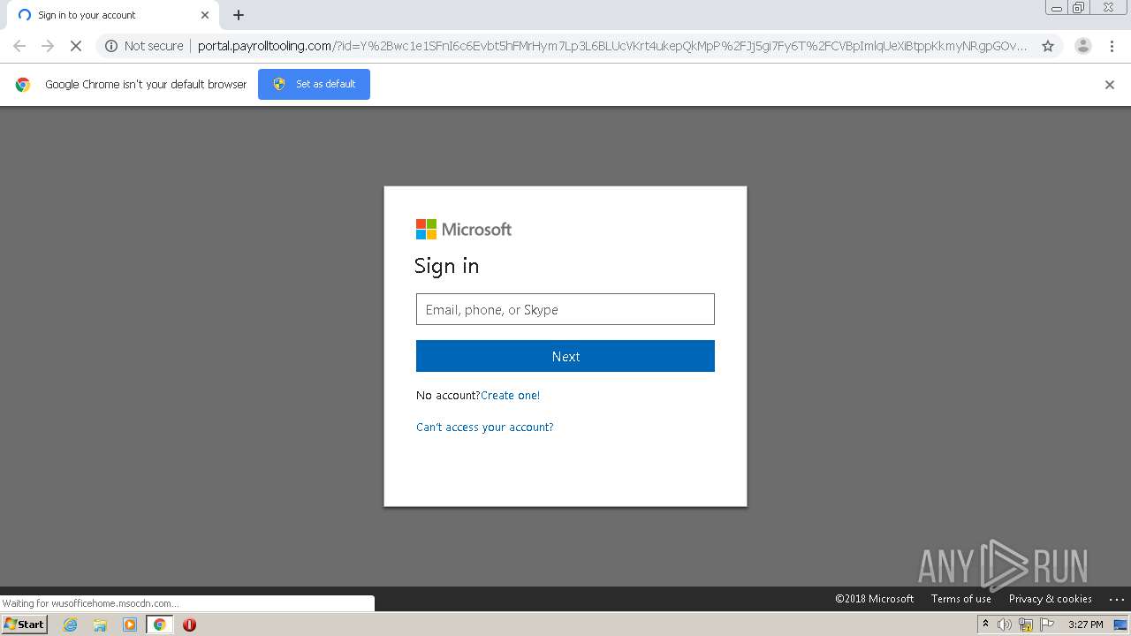1131x636 pixels.
Task: Click the ©2018 Microsoft footer text
Action: [x=875, y=599]
